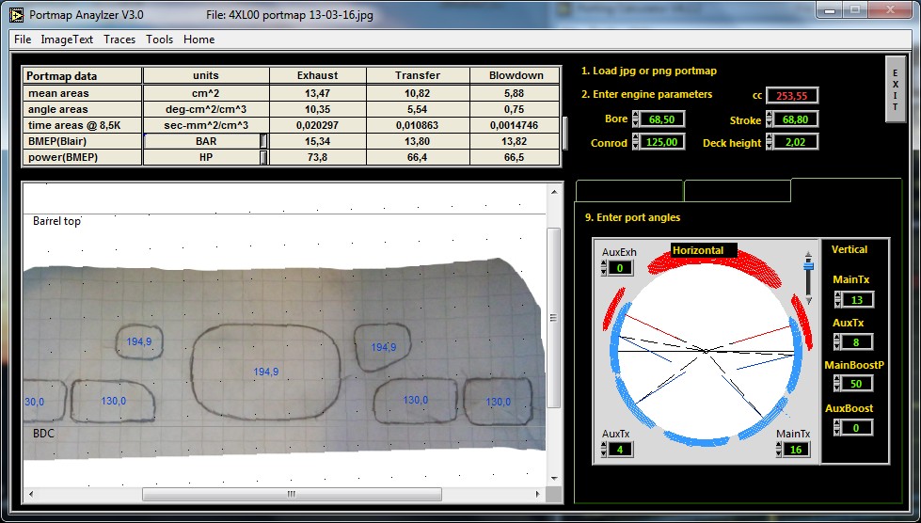
Task: Expand the BAR units dropdown for BMEP
Action: [x=263, y=140]
